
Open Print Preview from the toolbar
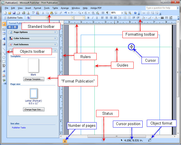coord(28,13)
